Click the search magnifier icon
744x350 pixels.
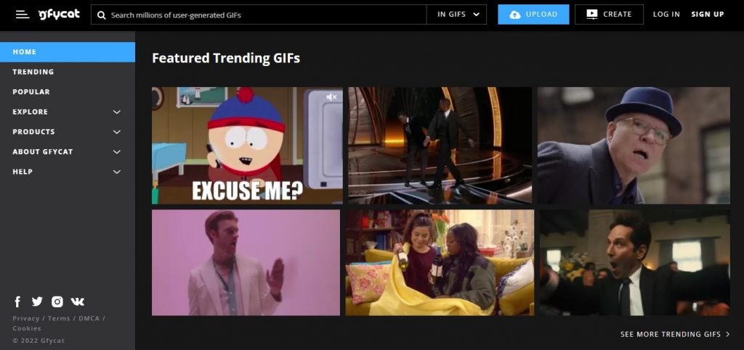pyautogui.click(x=101, y=15)
